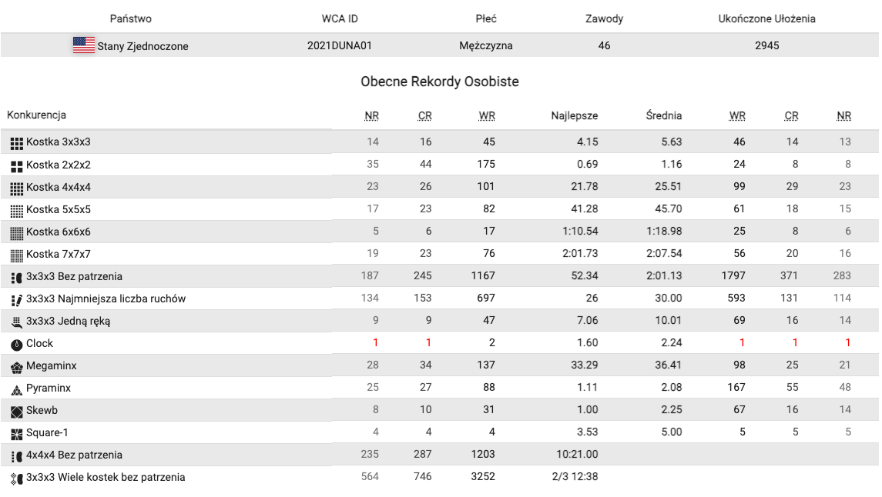Click the Konkurencja column header
Image resolution: width=882 pixels, height=497 pixels.
[37, 115]
